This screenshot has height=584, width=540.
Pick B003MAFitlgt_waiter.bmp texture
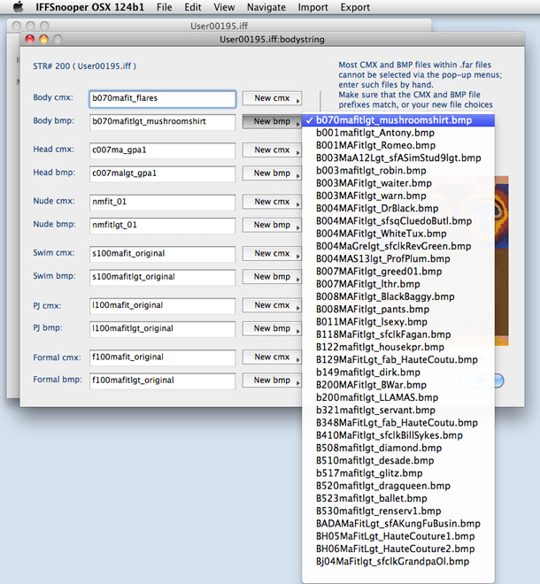398,184
